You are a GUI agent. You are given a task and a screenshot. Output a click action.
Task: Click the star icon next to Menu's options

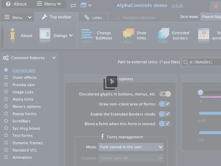click(6, 106)
